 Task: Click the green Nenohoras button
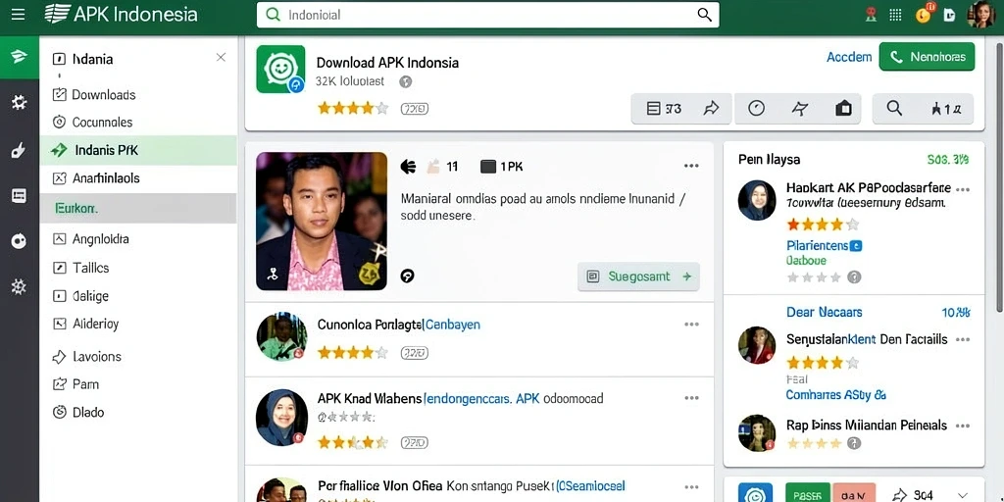[927, 57]
